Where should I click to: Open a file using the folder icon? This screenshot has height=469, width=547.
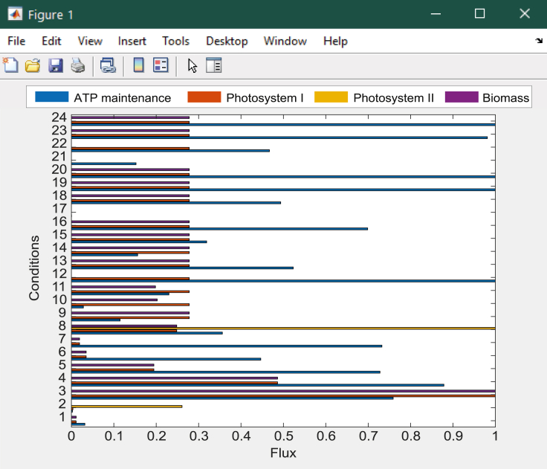click(x=33, y=65)
